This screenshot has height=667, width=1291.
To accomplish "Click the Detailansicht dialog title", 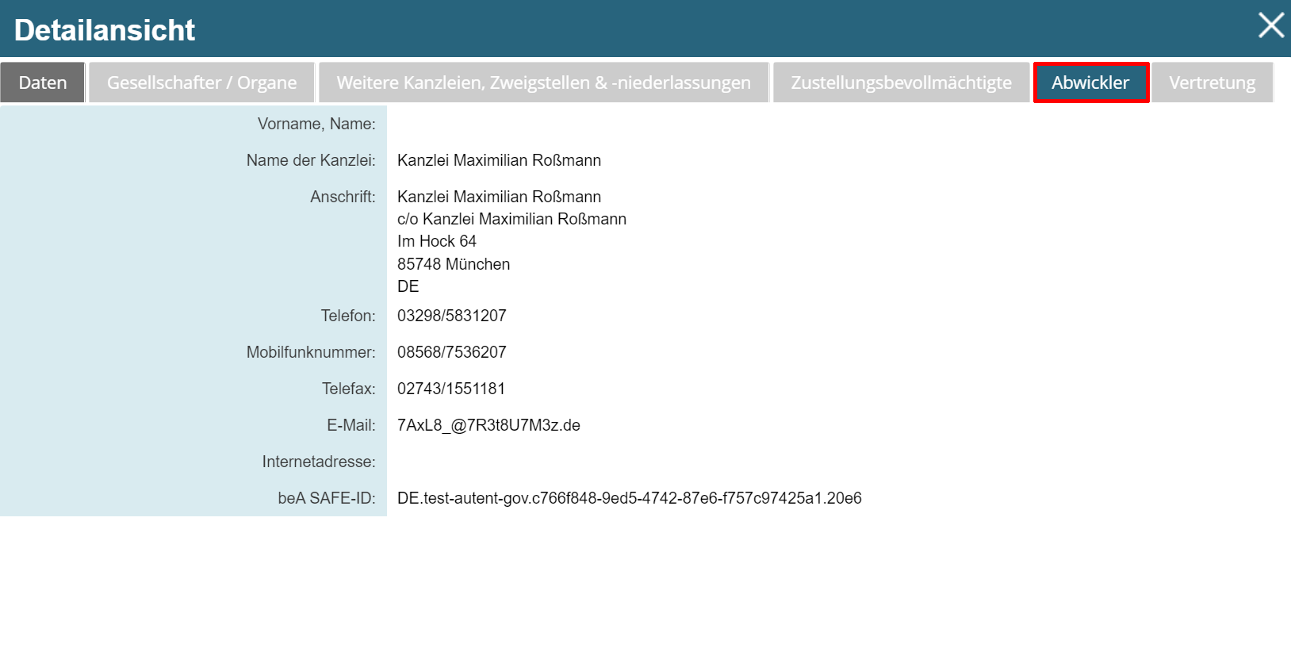I will tap(105, 30).
